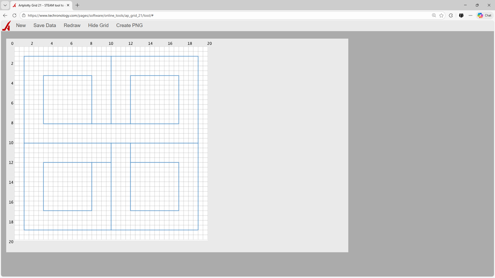The height and width of the screenshot is (278, 495).
Task: Open the browser extensions icon
Action: point(451,15)
